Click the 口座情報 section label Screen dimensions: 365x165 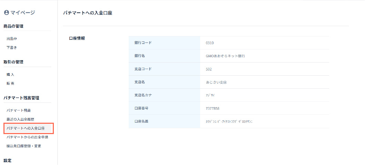[77, 38]
